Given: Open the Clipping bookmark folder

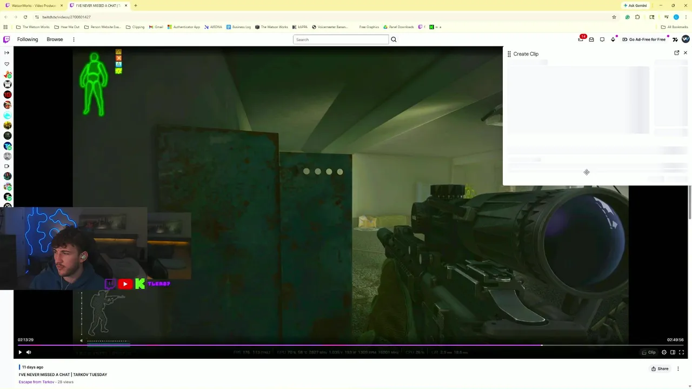Looking at the screenshot, I should [x=135, y=27].
